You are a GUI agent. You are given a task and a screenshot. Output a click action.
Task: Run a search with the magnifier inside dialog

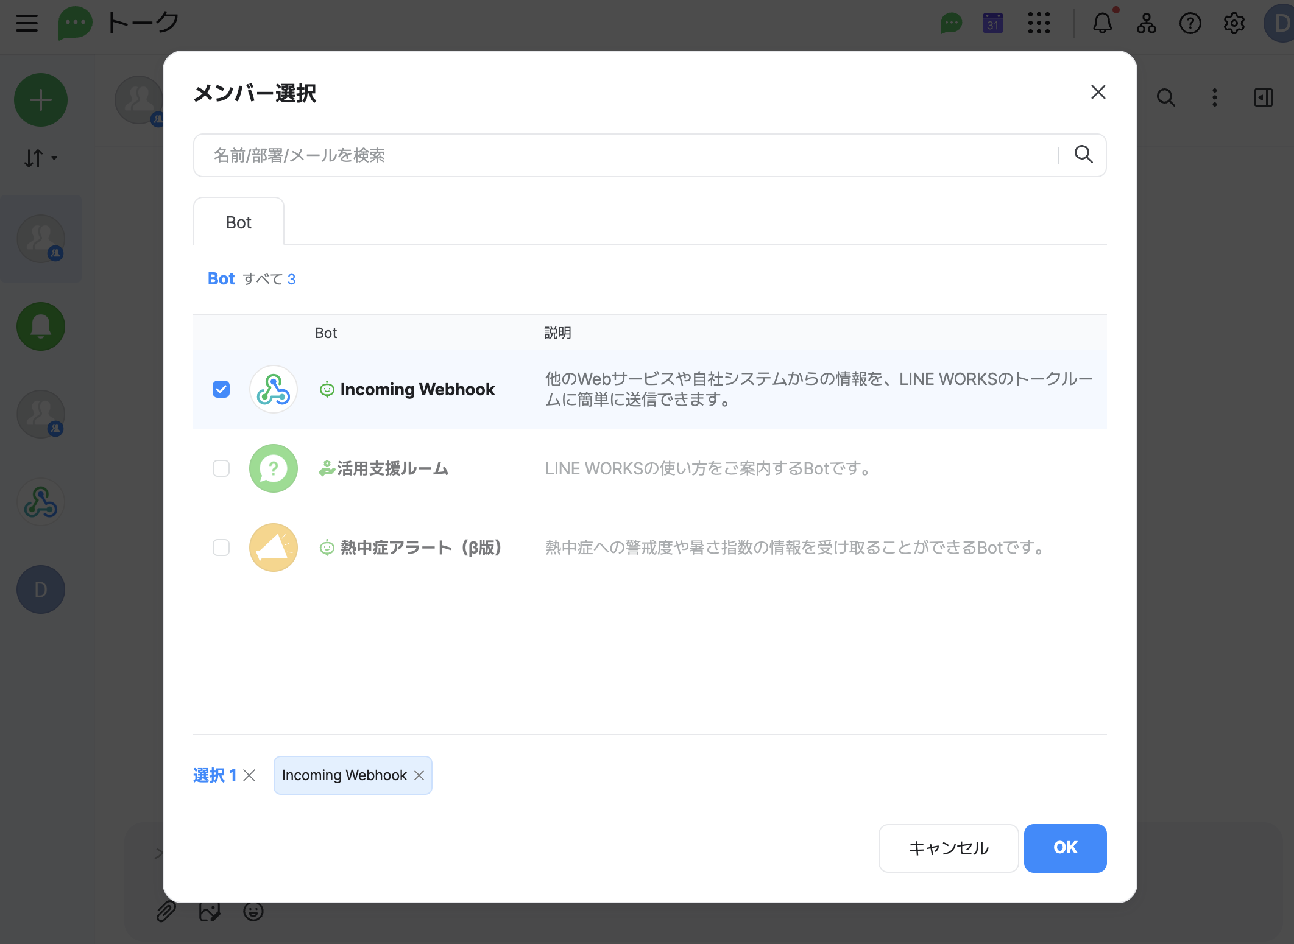pos(1084,155)
